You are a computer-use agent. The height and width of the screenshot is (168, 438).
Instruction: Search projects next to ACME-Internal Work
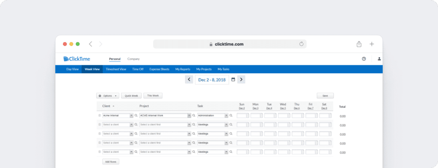pos(194,116)
